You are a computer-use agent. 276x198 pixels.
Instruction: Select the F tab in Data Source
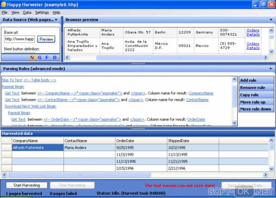pos(47,57)
